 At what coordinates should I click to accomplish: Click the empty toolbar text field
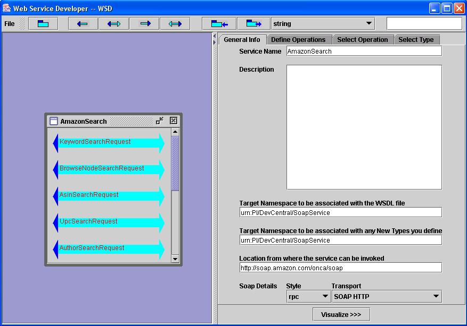coord(424,24)
